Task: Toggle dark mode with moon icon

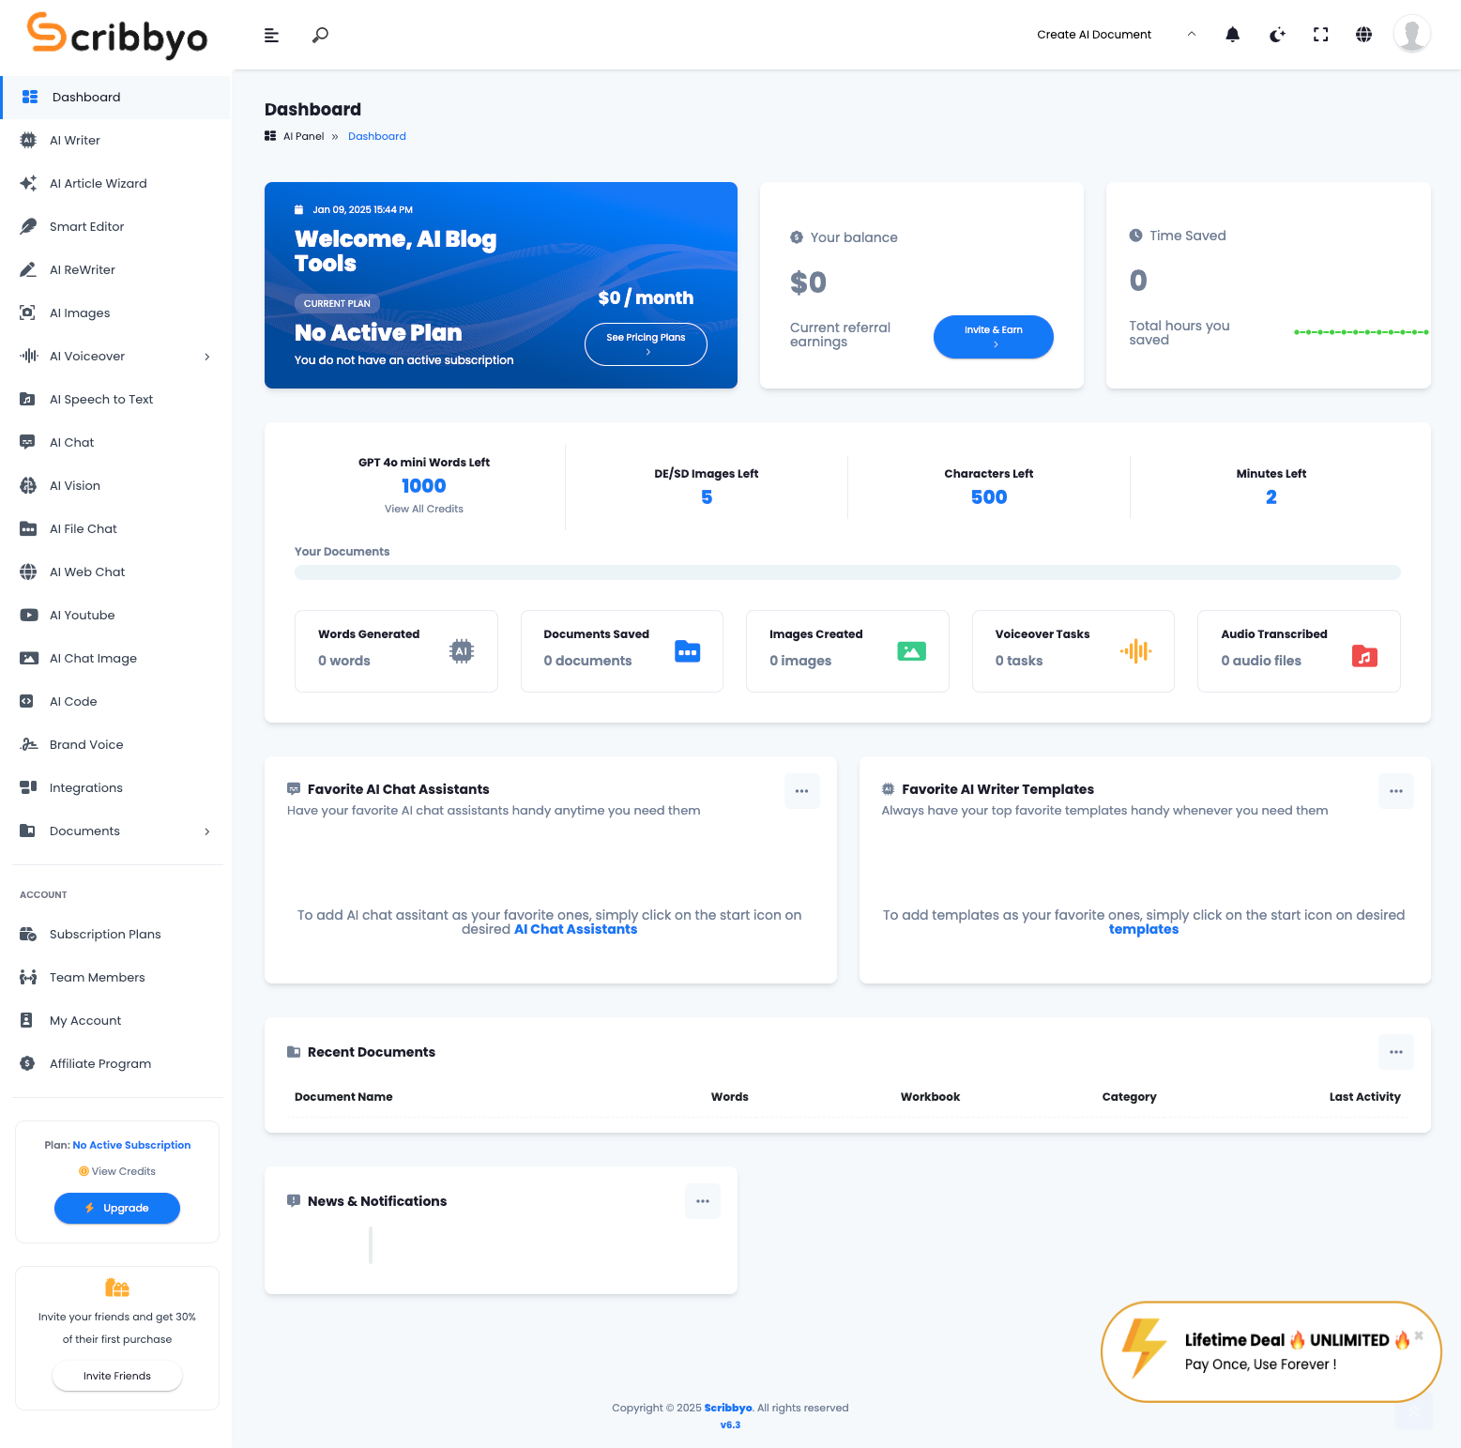Action: pos(1276,35)
